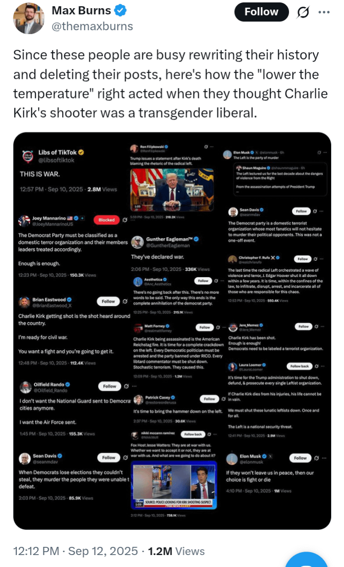This screenshot has height=567, width=344.
Task: Click Gunther Eagleman profile picture
Action: click(x=137, y=242)
